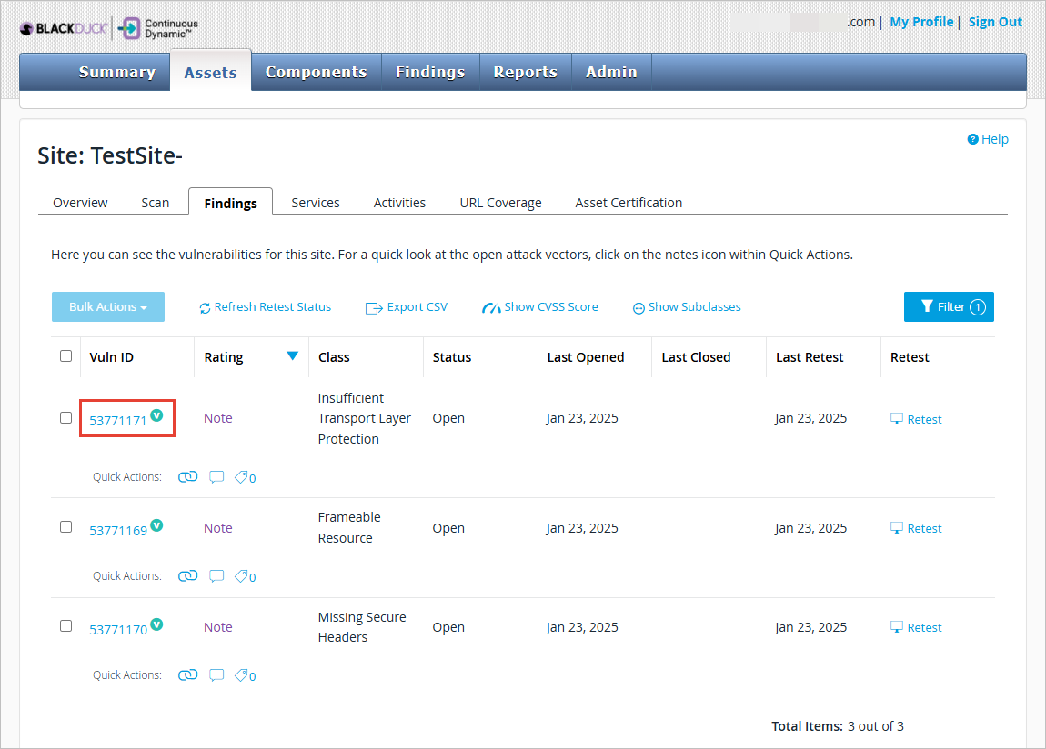Screen dimensions: 1046x749
Task: Check the box for vuln 53771170
Action: [x=66, y=626]
